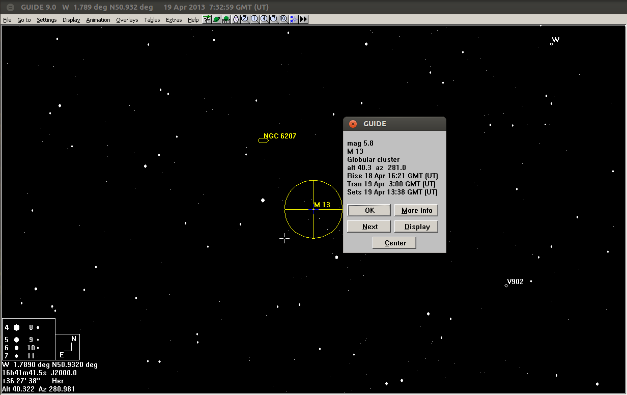The height and width of the screenshot is (395, 627).
Task: Click the magnitude legend box
Action: (x=28, y=339)
